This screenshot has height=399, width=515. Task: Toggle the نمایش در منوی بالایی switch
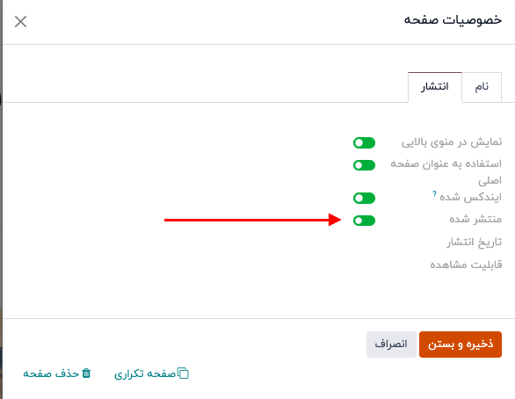click(x=364, y=143)
